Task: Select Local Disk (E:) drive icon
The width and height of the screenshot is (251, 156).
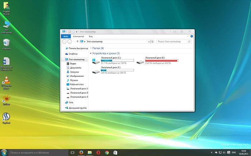Action: (x=140, y=61)
